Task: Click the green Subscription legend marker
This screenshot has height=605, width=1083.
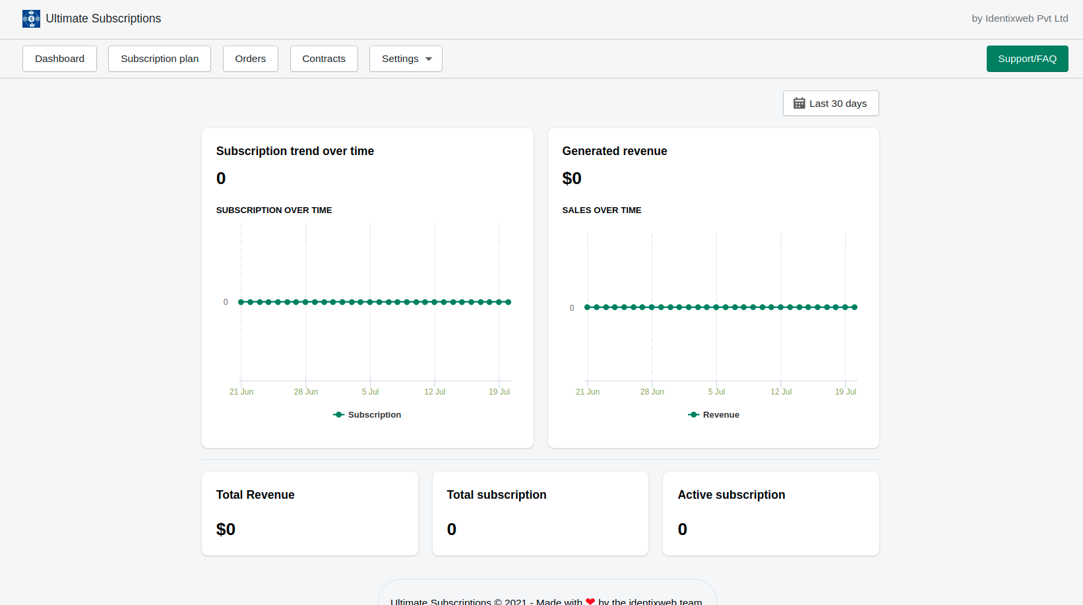Action: click(x=338, y=414)
